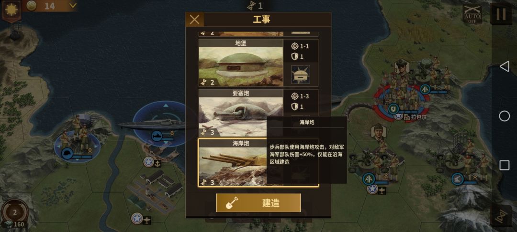Screen dimensions: 517x232
Task: Select the 海岸炮 coastal gun card
Action: coord(241,163)
